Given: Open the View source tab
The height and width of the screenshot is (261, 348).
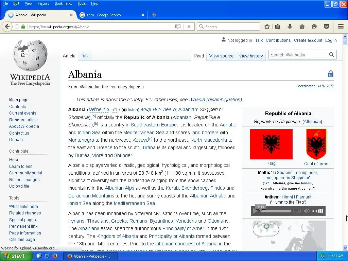Looking at the screenshot, I should coord(221,56).
